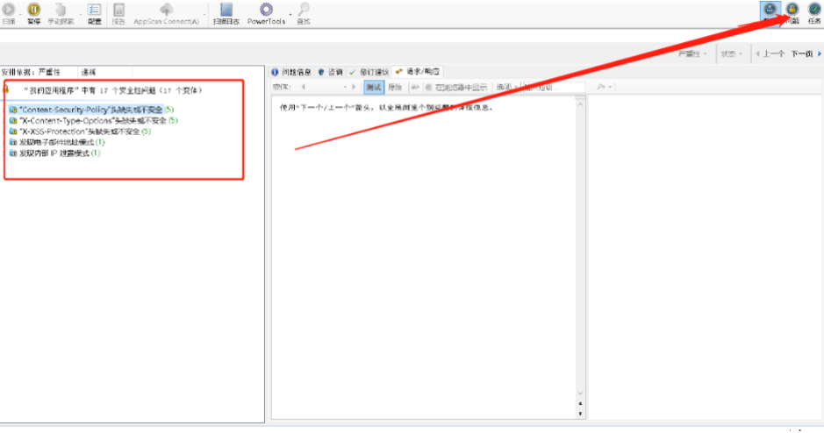Screen dimensions: 824x433
Task: Click the search text input field
Action: [x=553, y=87]
